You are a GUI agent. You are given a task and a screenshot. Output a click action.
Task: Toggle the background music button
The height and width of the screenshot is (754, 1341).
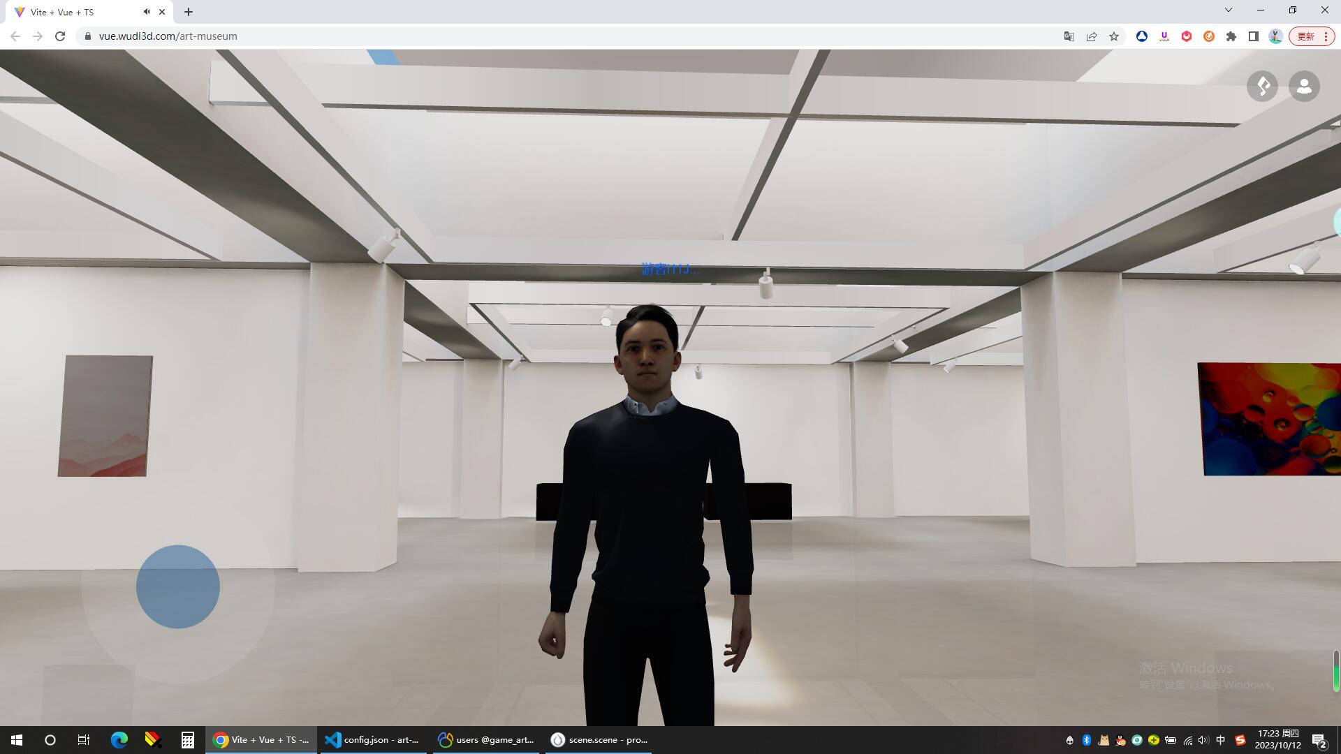[1262, 87]
